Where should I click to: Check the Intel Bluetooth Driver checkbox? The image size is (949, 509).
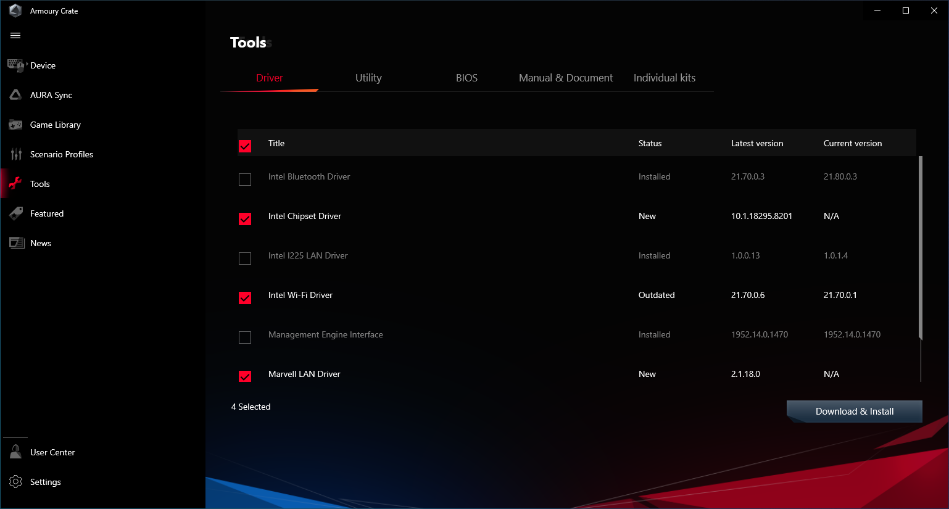pos(245,180)
